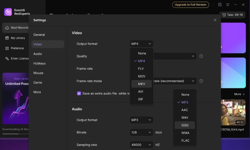Click the checkmark beside MP4 option
Viewport: 250px width, 150px height.
[135, 61]
